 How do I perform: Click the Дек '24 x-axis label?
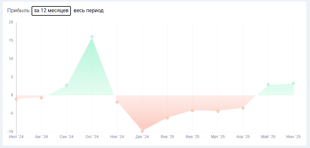[142, 137]
